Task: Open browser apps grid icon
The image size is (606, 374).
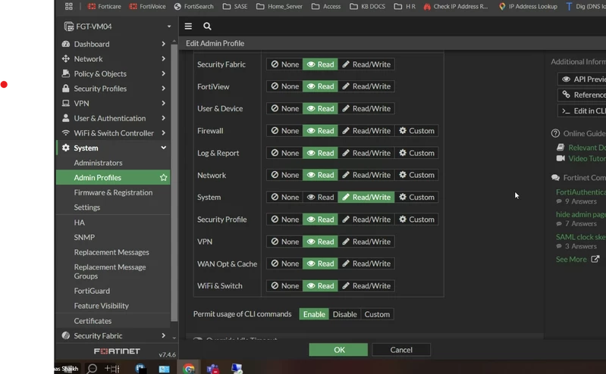Action: pos(69,6)
